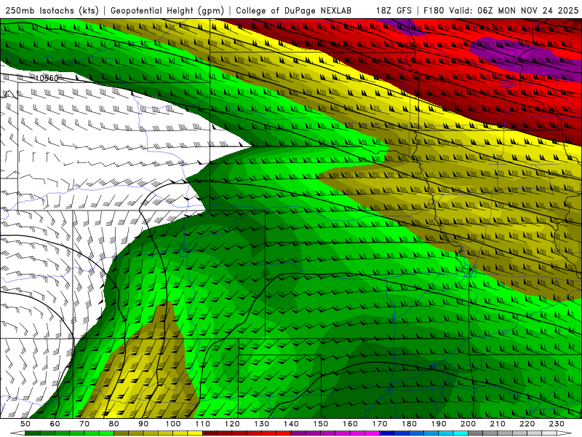Click the legend value 190
This screenshot has height=437, width=582.
pyautogui.click(x=439, y=424)
